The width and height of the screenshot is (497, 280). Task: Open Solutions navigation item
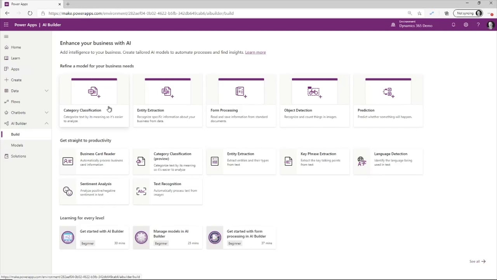point(26,156)
